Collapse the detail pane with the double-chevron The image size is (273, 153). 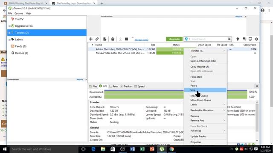point(257,86)
